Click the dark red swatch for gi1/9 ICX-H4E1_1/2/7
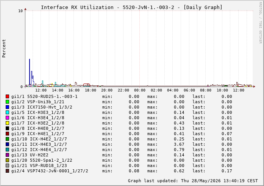264x186 pixels. (x=7, y=134)
